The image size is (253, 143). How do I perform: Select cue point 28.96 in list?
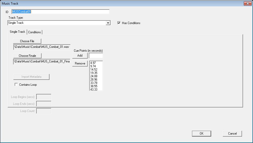[96, 80]
